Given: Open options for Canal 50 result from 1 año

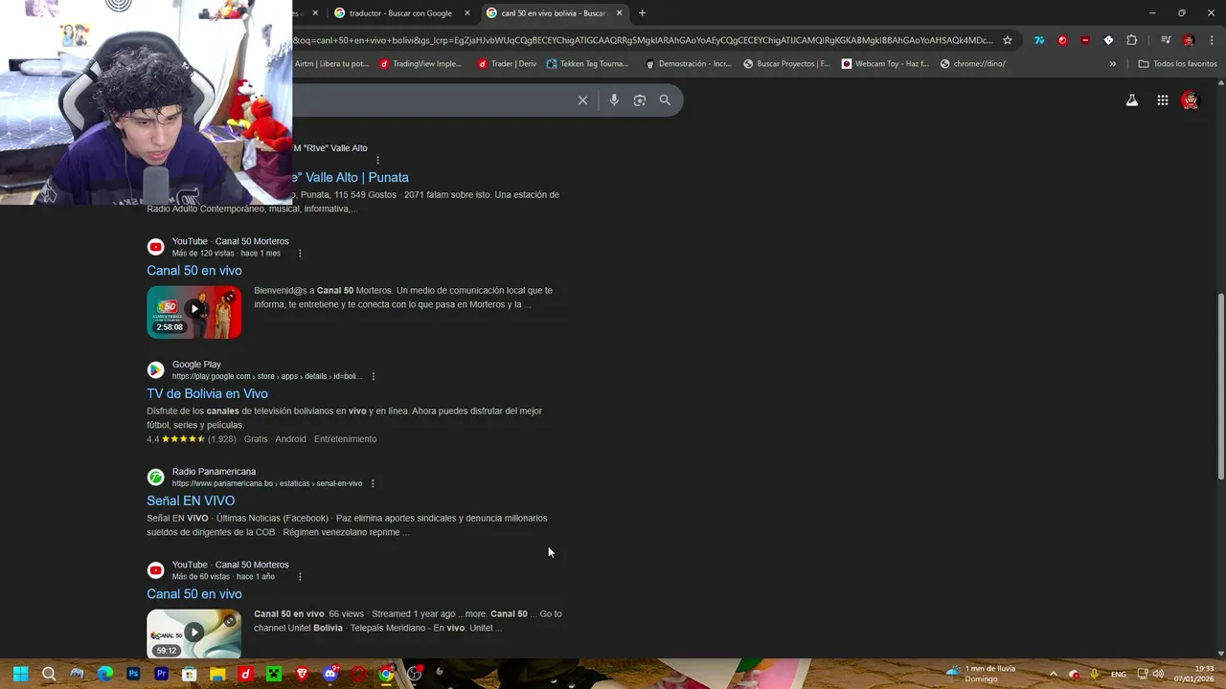Looking at the screenshot, I should (x=300, y=577).
